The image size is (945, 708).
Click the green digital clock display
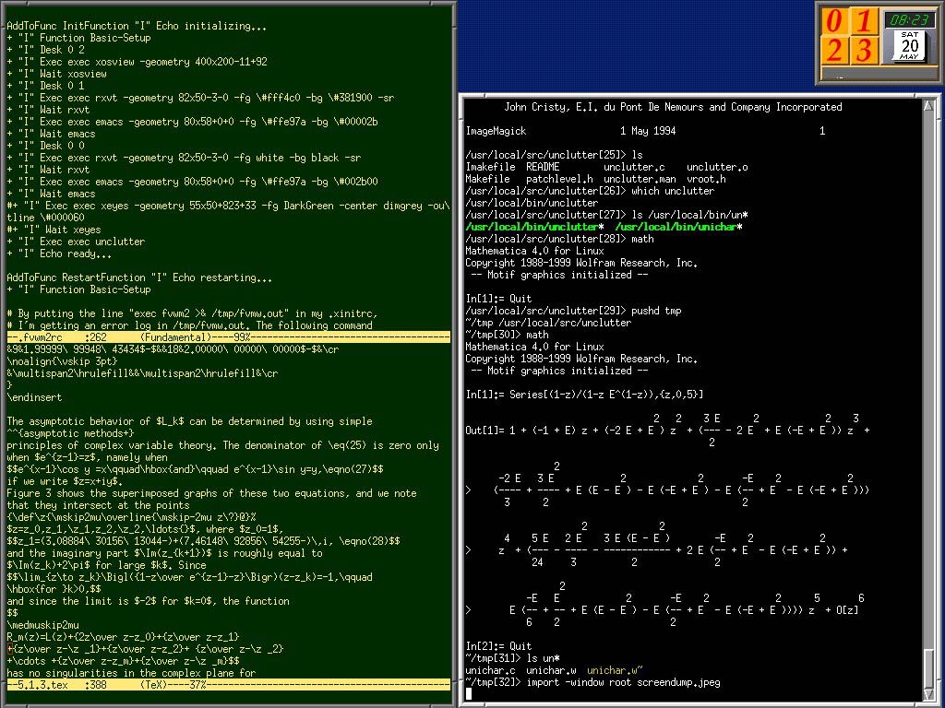tap(910, 19)
